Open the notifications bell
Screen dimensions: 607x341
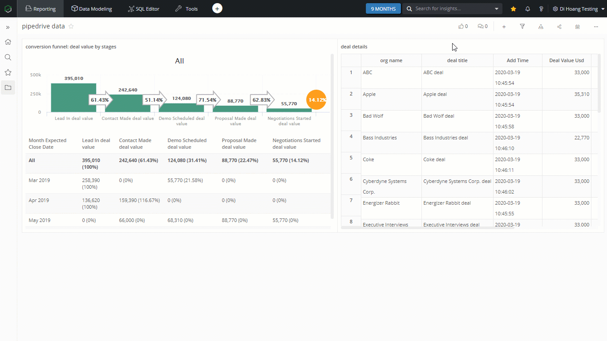528,9
